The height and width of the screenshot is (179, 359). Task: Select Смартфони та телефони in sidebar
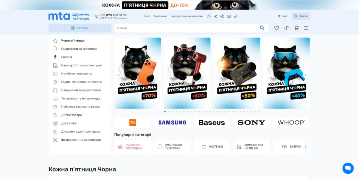coord(79,49)
